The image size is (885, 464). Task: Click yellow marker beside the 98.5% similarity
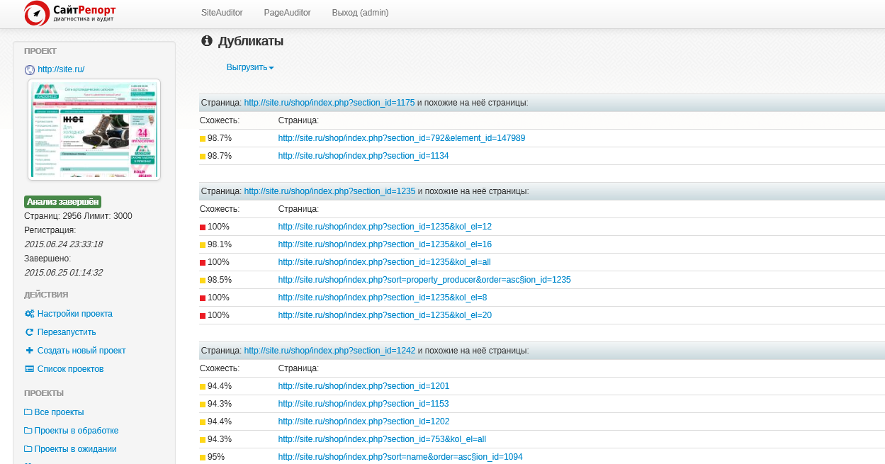point(203,281)
